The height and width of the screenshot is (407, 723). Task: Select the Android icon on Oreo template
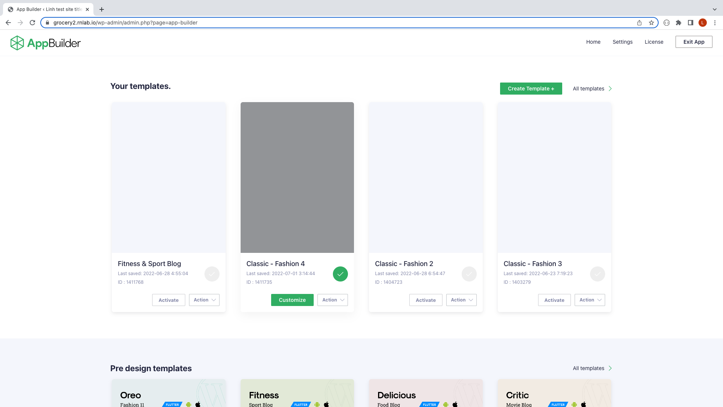coord(188,404)
